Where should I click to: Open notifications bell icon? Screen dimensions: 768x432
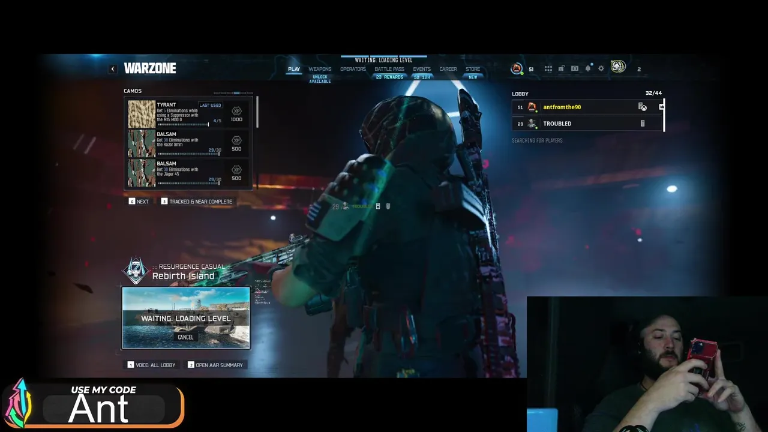click(x=588, y=68)
